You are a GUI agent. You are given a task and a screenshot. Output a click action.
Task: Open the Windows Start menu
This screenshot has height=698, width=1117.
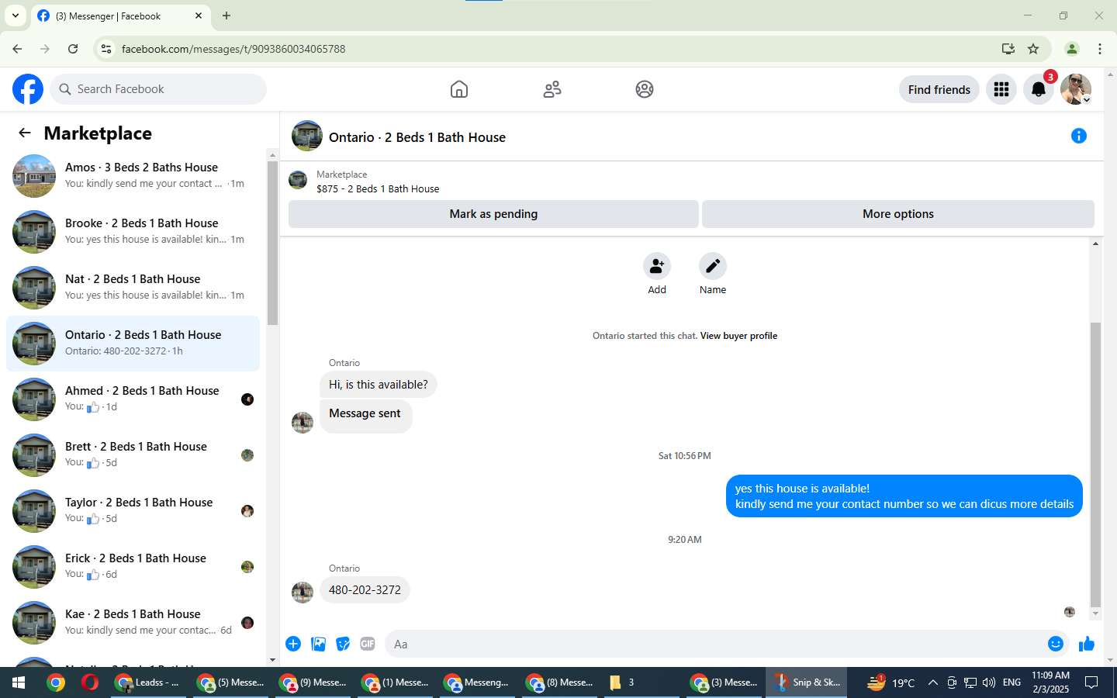(19, 682)
